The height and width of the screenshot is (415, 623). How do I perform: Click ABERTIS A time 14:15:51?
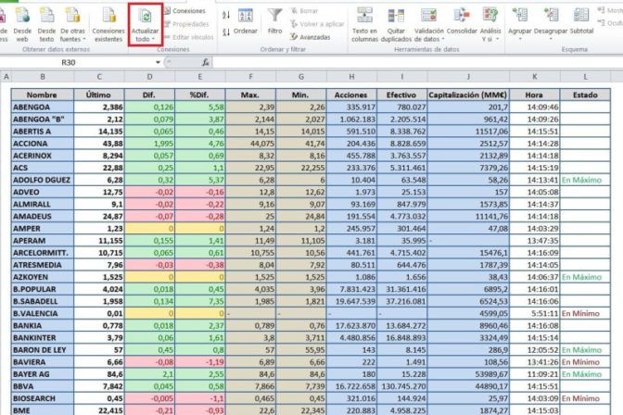(x=534, y=132)
